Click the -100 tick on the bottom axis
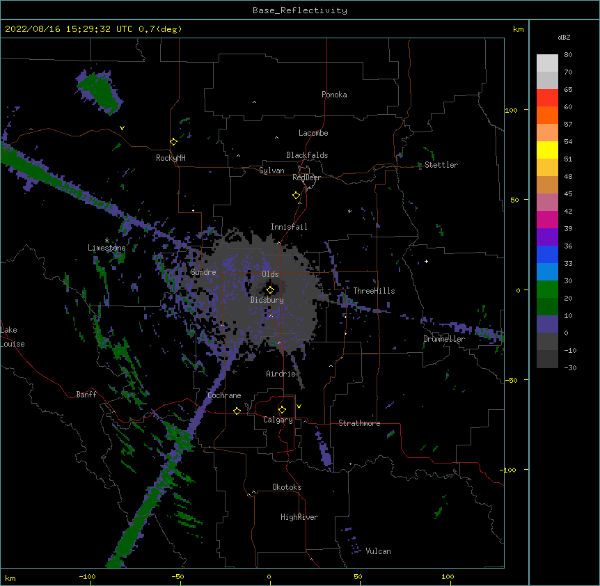Image resolution: width=600 pixels, height=586 pixels. coord(87,576)
